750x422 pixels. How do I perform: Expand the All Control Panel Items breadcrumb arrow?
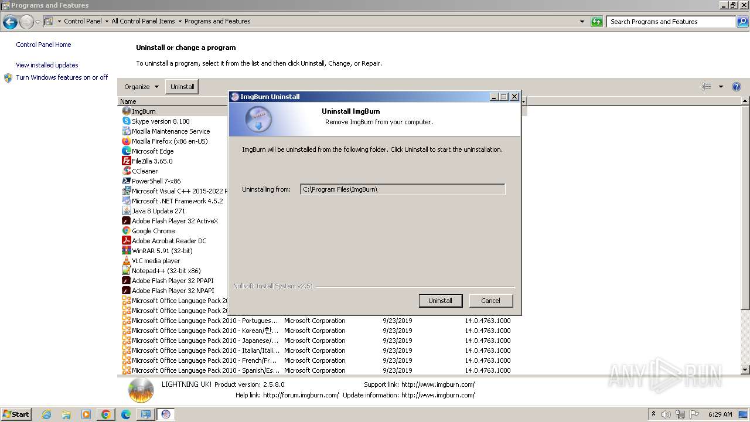click(x=180, y=22)
